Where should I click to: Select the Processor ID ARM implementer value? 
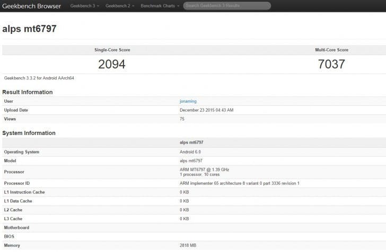pos(240,183)
